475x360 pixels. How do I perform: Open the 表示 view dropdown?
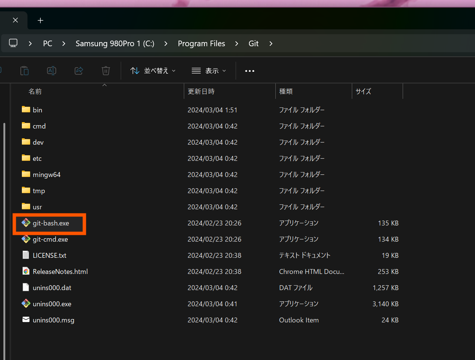click(209, 71)
